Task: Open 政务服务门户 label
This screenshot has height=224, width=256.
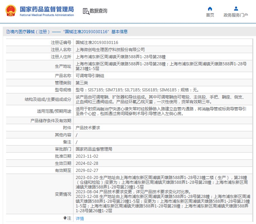Action: point(236,15)
